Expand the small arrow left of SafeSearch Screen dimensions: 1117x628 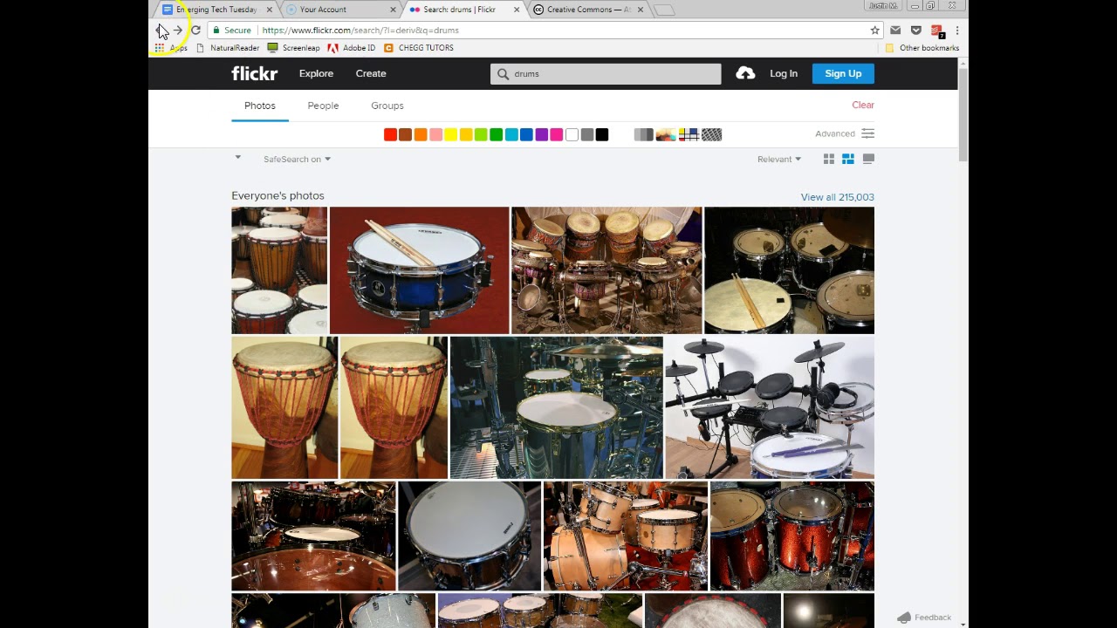[x=237, y=158]
